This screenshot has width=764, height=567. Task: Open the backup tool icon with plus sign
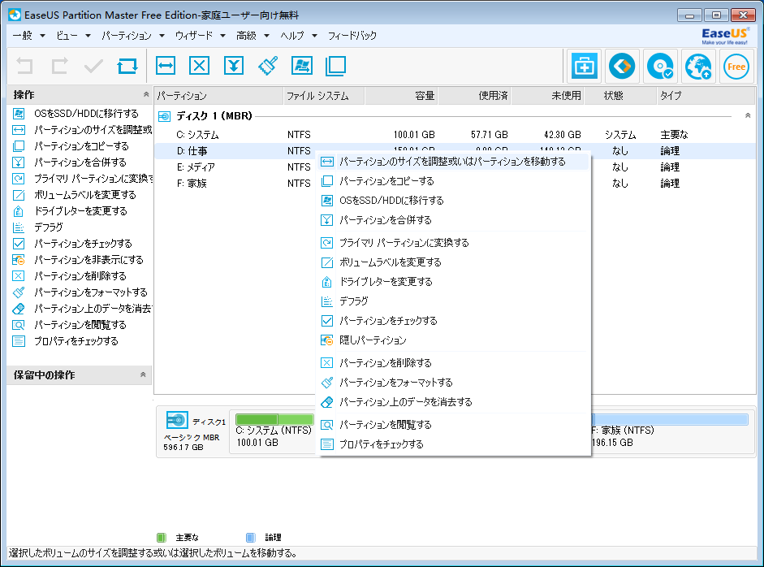pos(584,66)
